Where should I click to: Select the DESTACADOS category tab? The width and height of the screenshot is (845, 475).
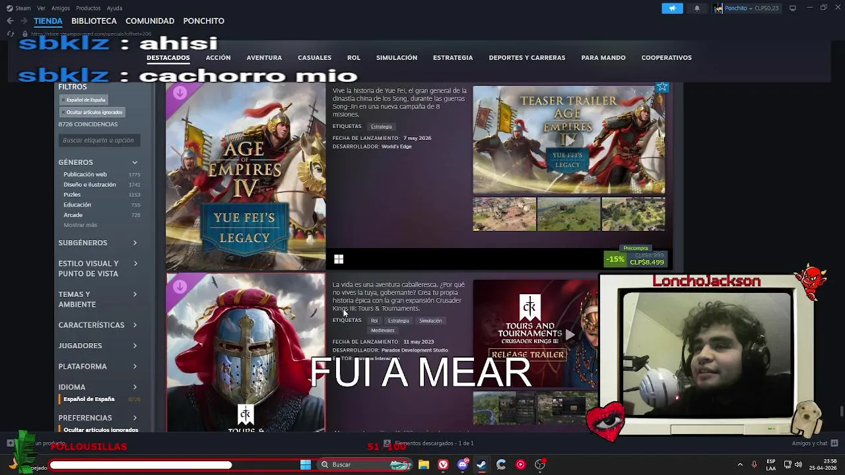point(168,57)
